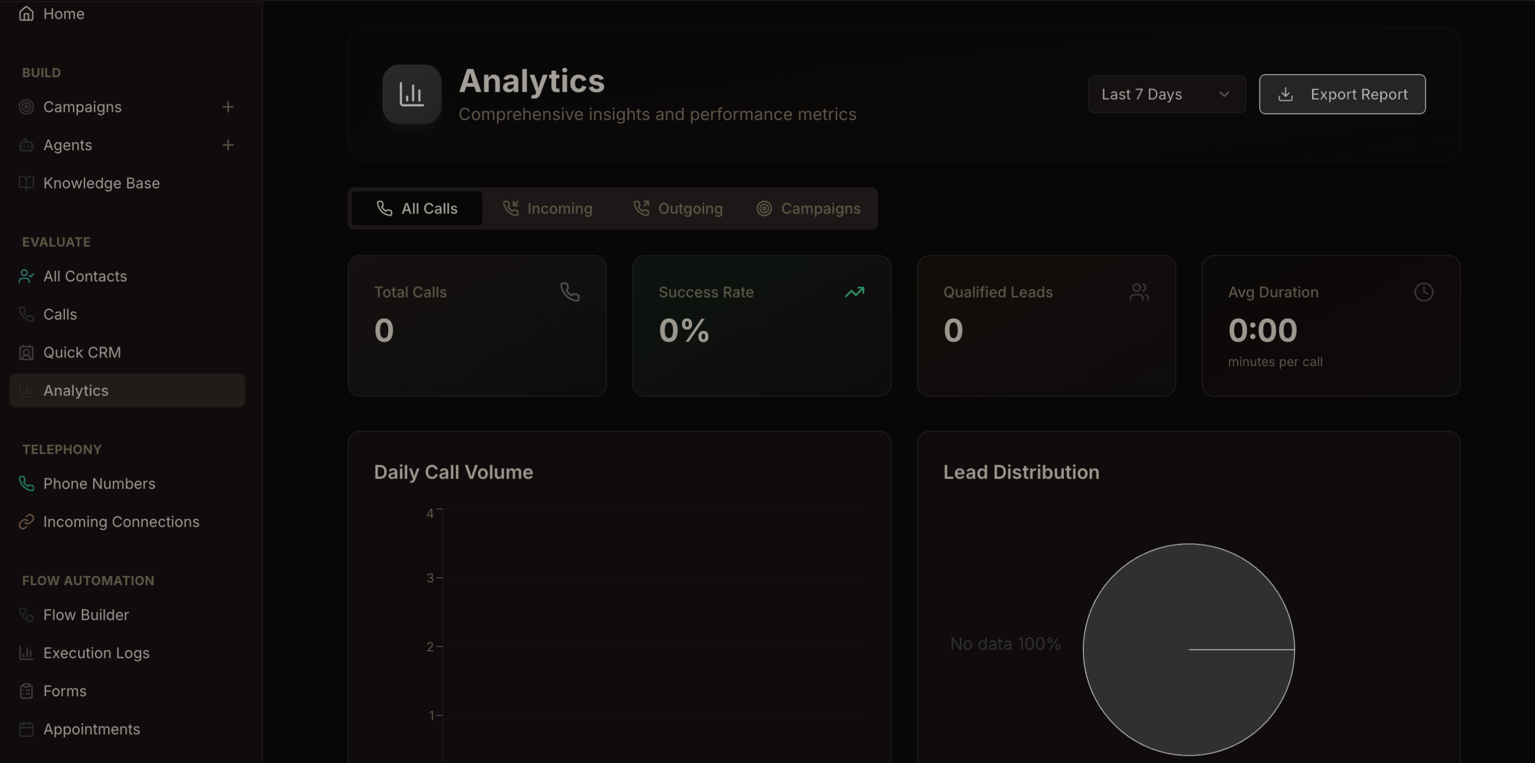
Task: Click the trending arrow on Success Rate card
Action: [854, 292]
